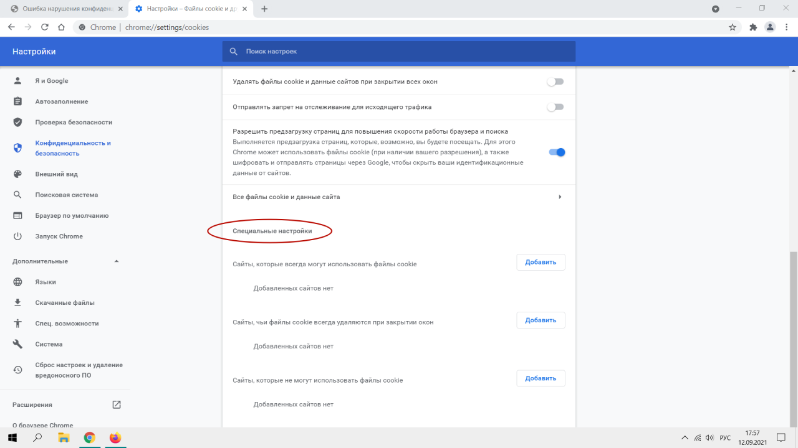Open external link icon next to Расширения

(x=117, y=404)
